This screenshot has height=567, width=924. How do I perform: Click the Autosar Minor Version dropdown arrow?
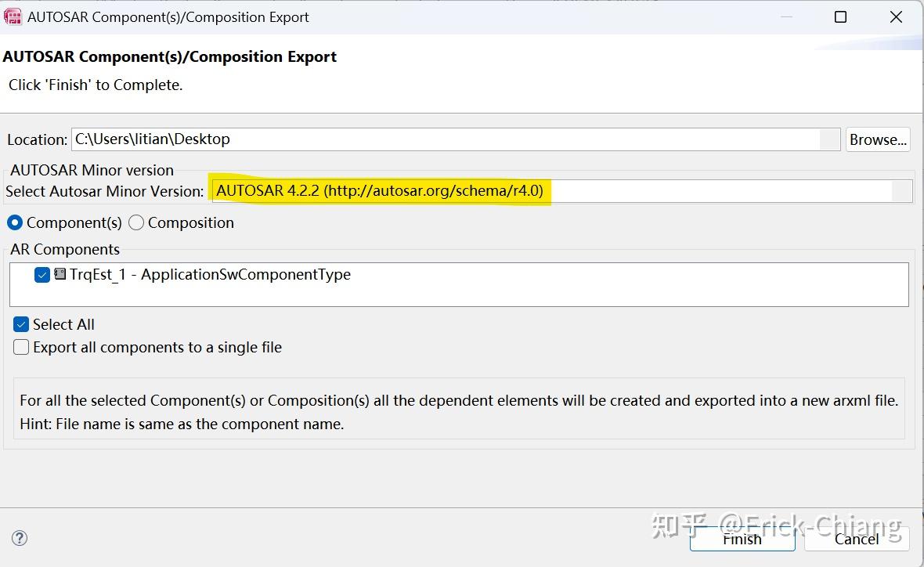[x=902, y=191]
